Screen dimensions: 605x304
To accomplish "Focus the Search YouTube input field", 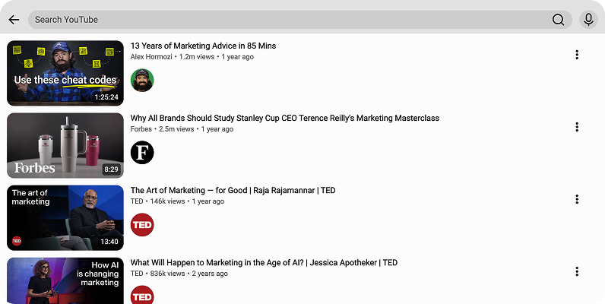I will [299, 20].
